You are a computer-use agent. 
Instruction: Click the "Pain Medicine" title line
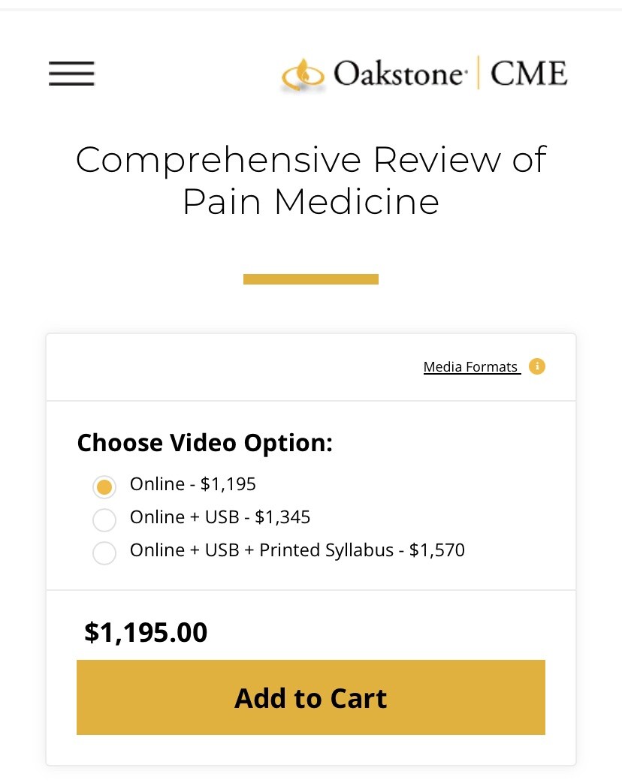pyautogui.click(x=311, y=201)
